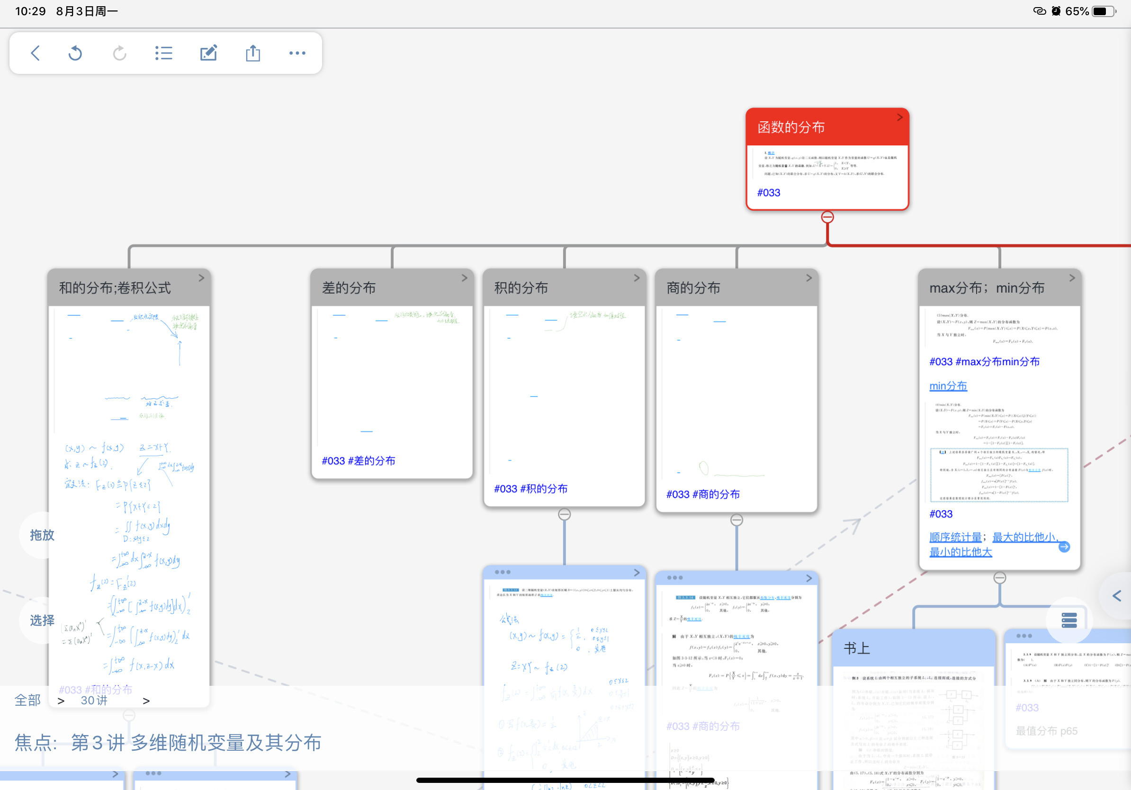Collapse children of 商的分布 card
The image size is (1131, 790).
click(736, 520)
